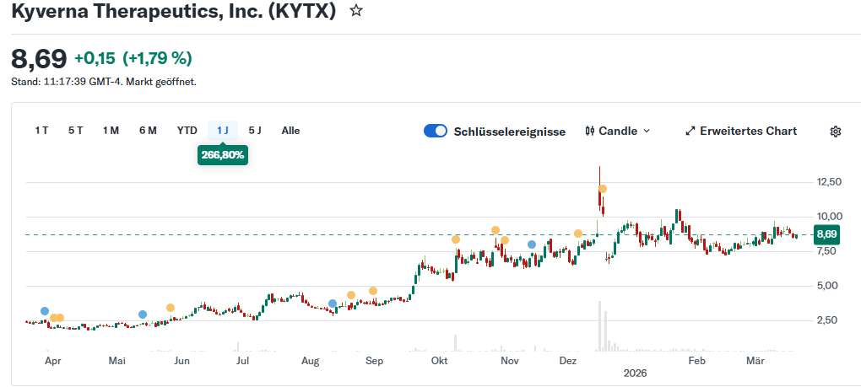The image size is (861, 387).
Task: Click the 2,50 price axis label
Action: (826, 320)
